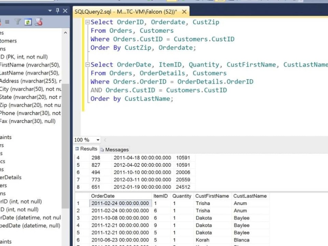Open the Object Explorer filter icon

tap(18, 22)
